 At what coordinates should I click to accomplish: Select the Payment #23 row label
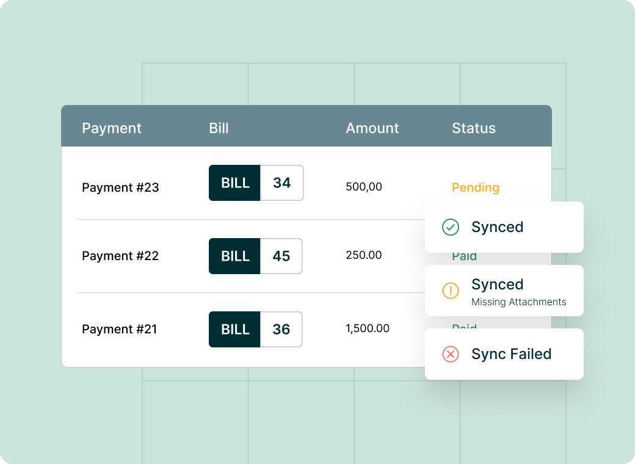click(120, 187)
